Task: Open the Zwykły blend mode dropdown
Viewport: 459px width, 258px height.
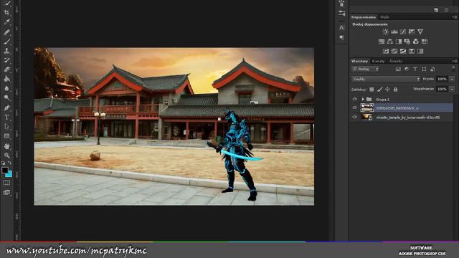Action: click(x=386, y=79)
